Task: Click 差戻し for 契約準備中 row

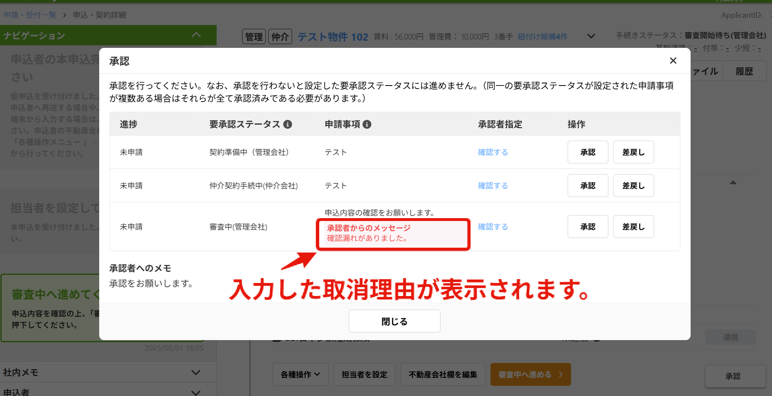Action: point(633,152)
